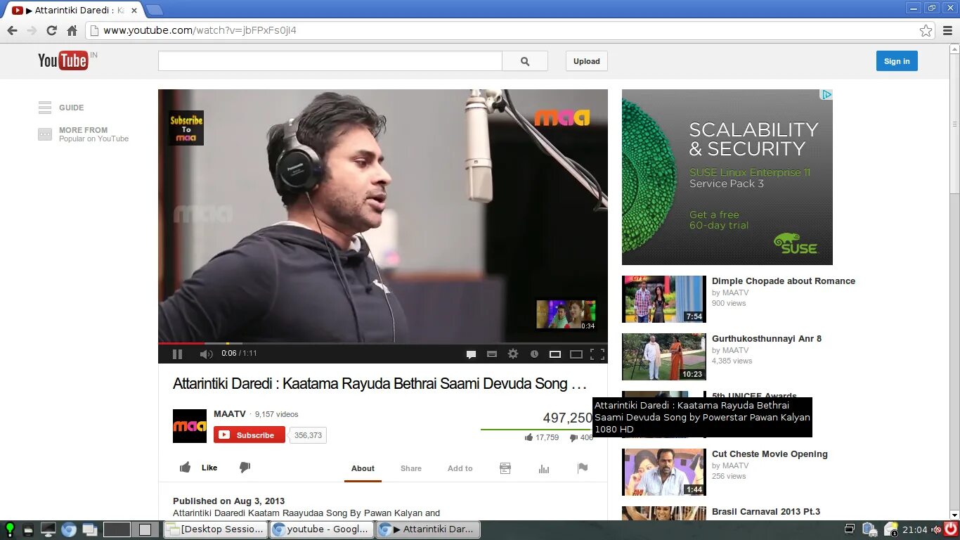Select the Attarintiki Daredi browser tab
This screenshot has width=960, height=540.
point(74,11)
